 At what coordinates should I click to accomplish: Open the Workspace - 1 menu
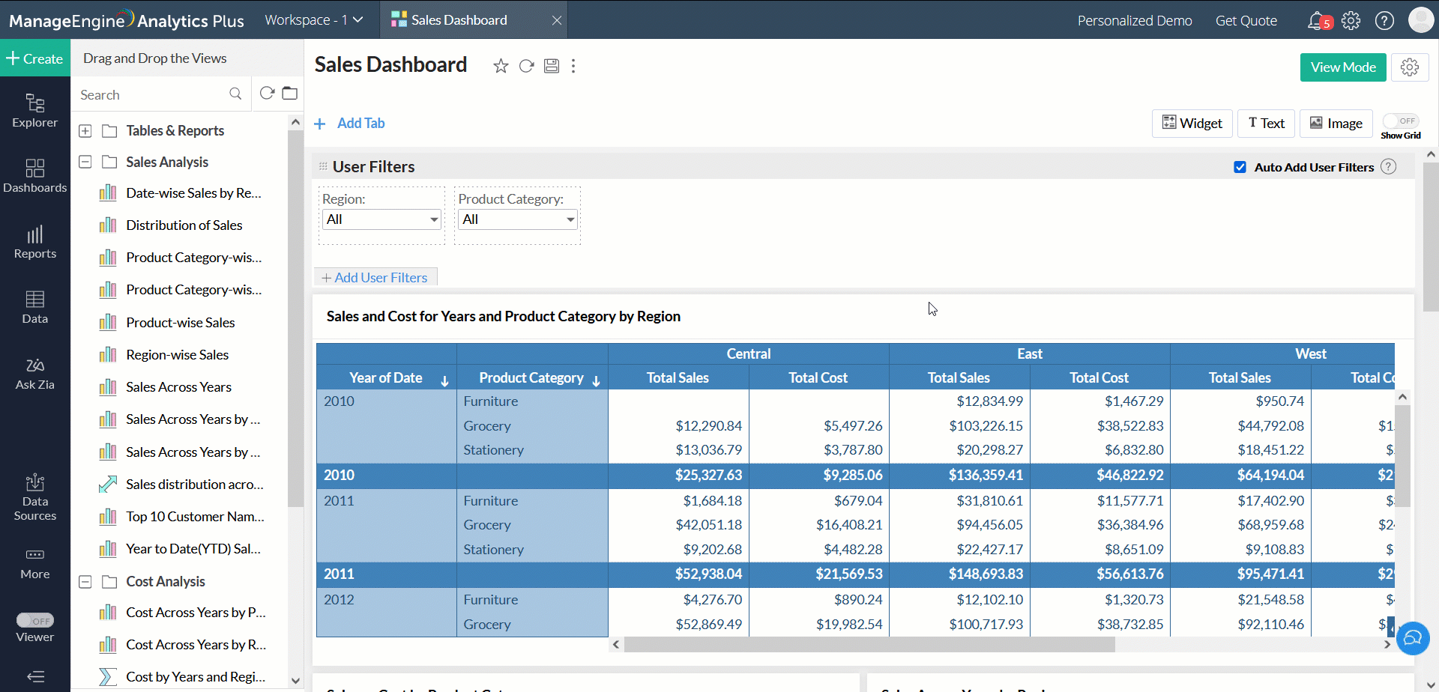tap(314, 20)
